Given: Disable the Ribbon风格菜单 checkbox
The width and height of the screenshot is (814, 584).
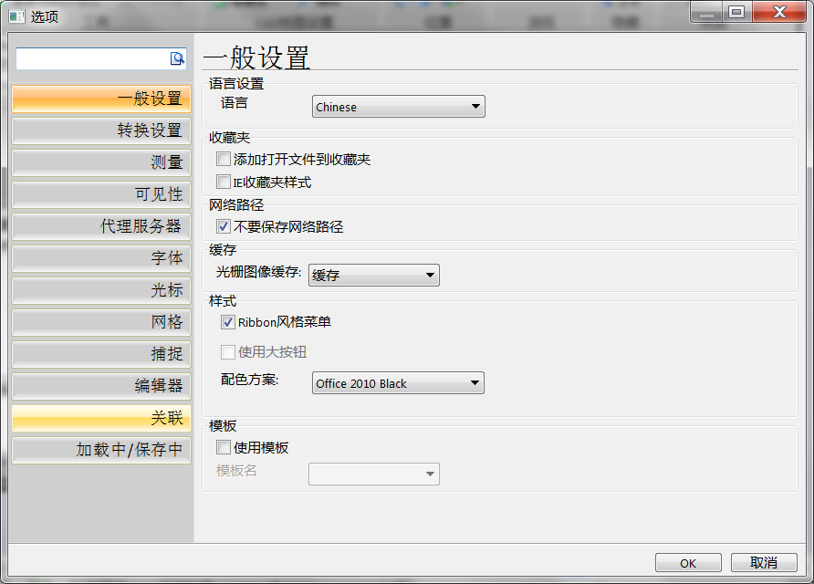Looking at the screenshot, I should coord(228,322).
